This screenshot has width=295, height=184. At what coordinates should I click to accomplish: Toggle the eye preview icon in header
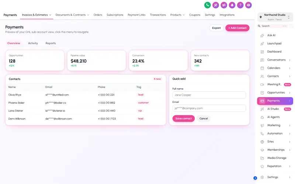(248, 5)
